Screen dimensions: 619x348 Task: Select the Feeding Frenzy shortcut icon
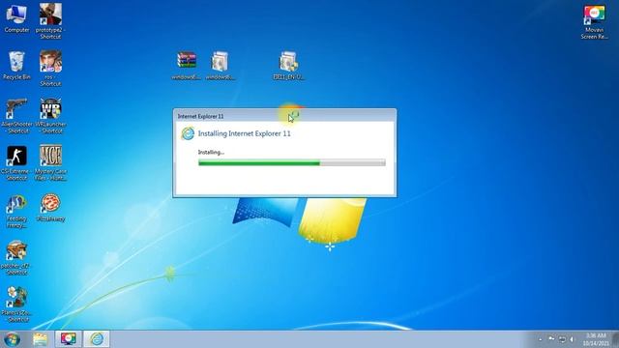point(16,211)
